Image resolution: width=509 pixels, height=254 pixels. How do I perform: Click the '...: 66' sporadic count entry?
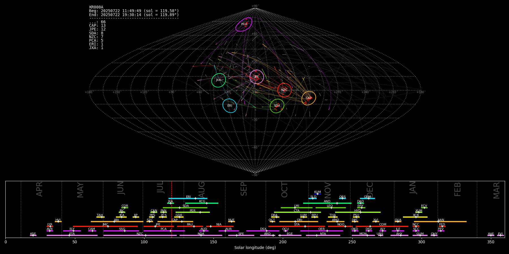[97, 22]
